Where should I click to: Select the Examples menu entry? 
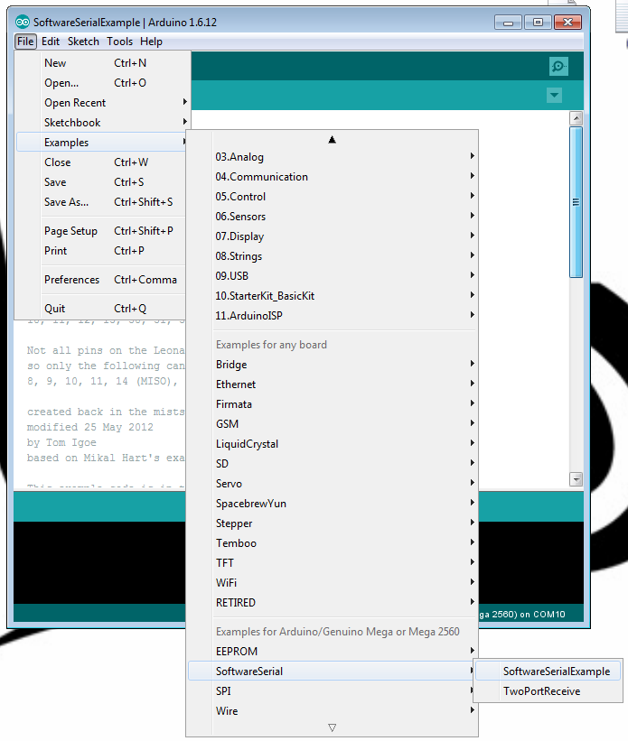click(x=102, y=143)
